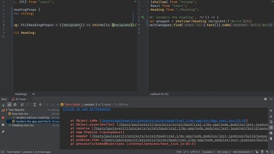Open cursor position 7:64 in status bar
The height and width of the screenshot is (154, 274).
179,152
